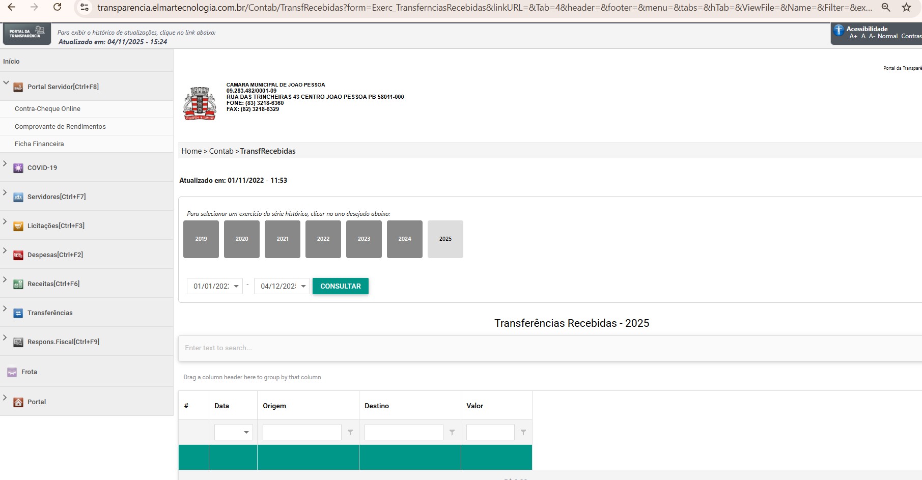Open the Origem column filter icon
922x480 pixels.
click(350, 432)
